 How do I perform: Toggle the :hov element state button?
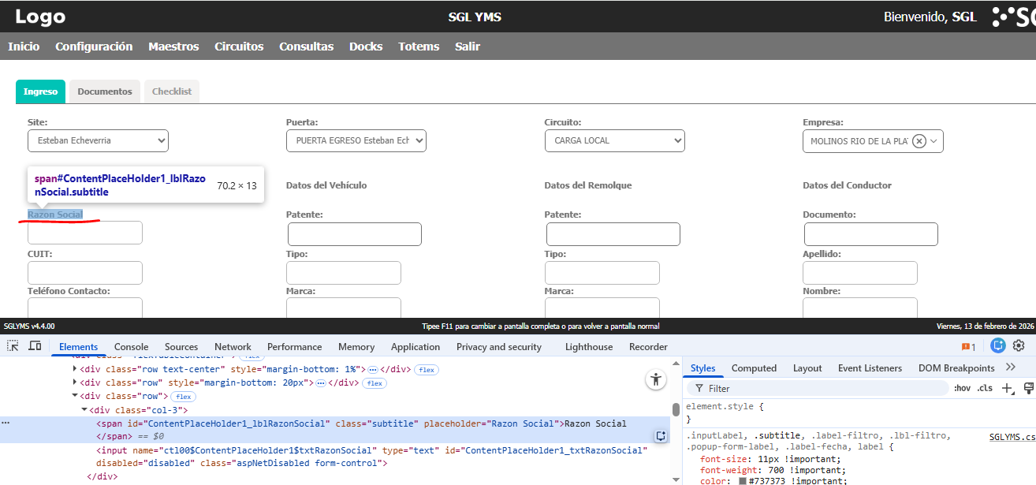pyautogui.click(x=962, y=388)
